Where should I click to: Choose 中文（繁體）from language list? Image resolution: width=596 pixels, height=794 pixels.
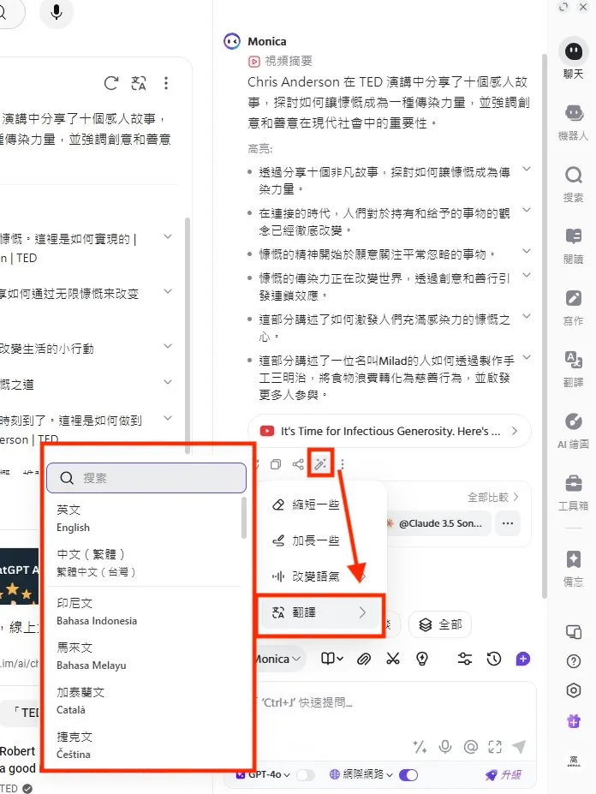[145, 563]
